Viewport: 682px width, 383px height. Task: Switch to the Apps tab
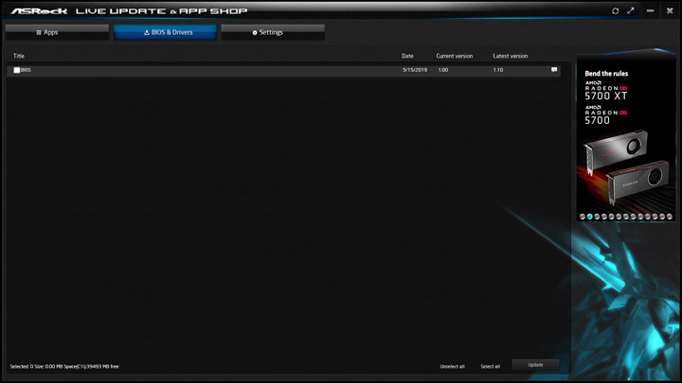(x=57, y=32)
